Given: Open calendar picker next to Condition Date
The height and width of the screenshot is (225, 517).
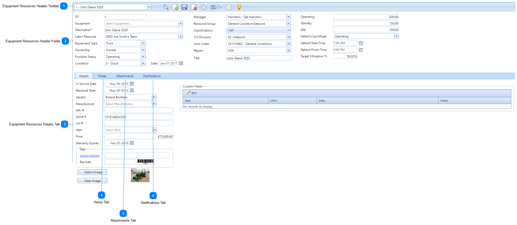Looking at the screenshot, I should coord(181,63).
